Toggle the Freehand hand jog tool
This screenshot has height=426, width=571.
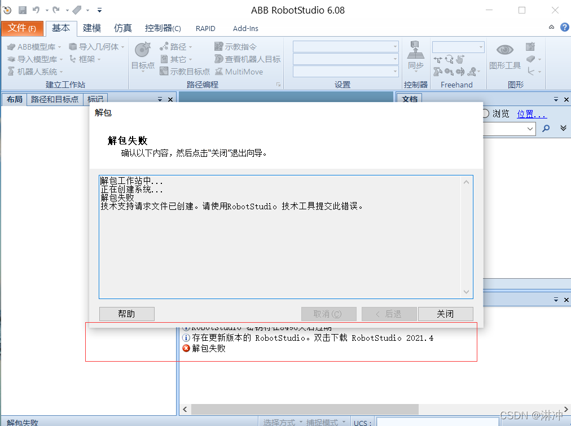point(460,58)
